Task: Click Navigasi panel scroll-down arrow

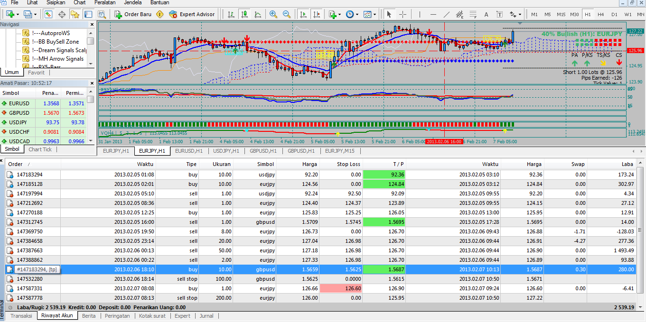Action: [x=90, y=63]
